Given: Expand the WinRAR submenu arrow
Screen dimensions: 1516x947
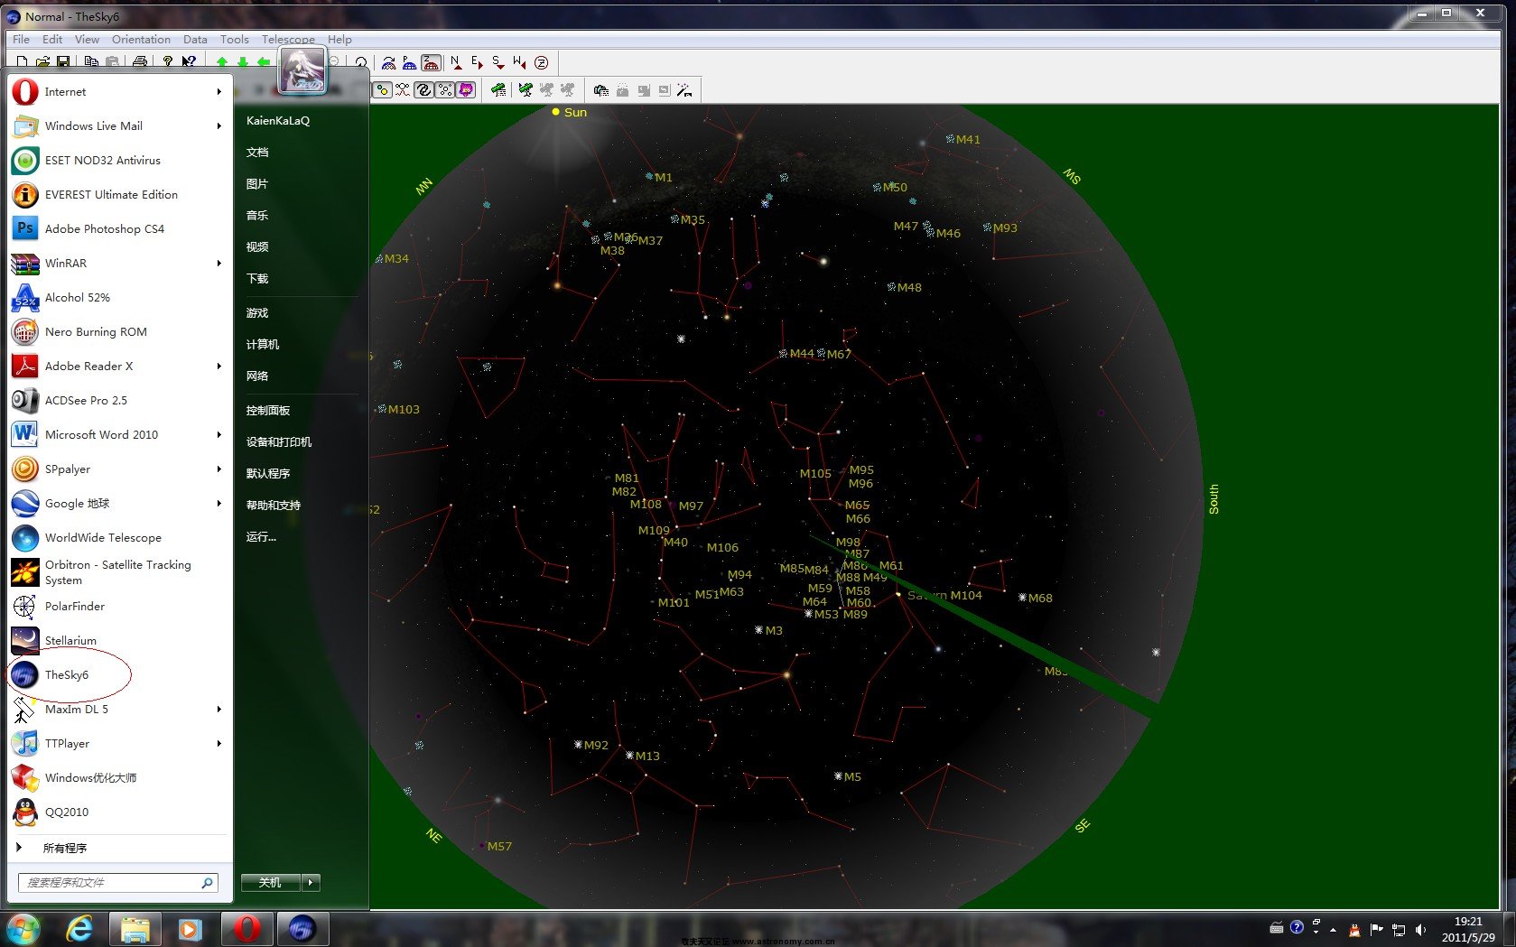Looking at the screenshot, I should point(219,263).
